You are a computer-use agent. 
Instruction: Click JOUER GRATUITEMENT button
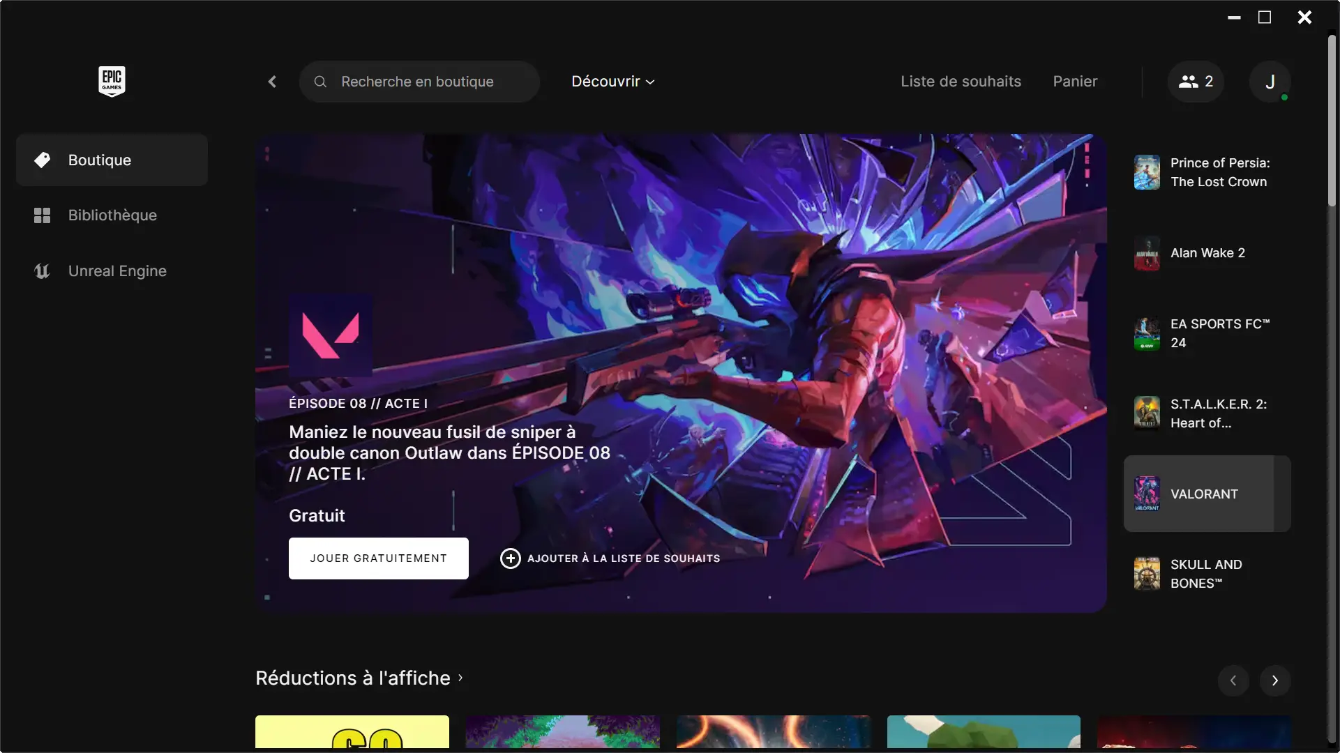[x=379, y=558]
